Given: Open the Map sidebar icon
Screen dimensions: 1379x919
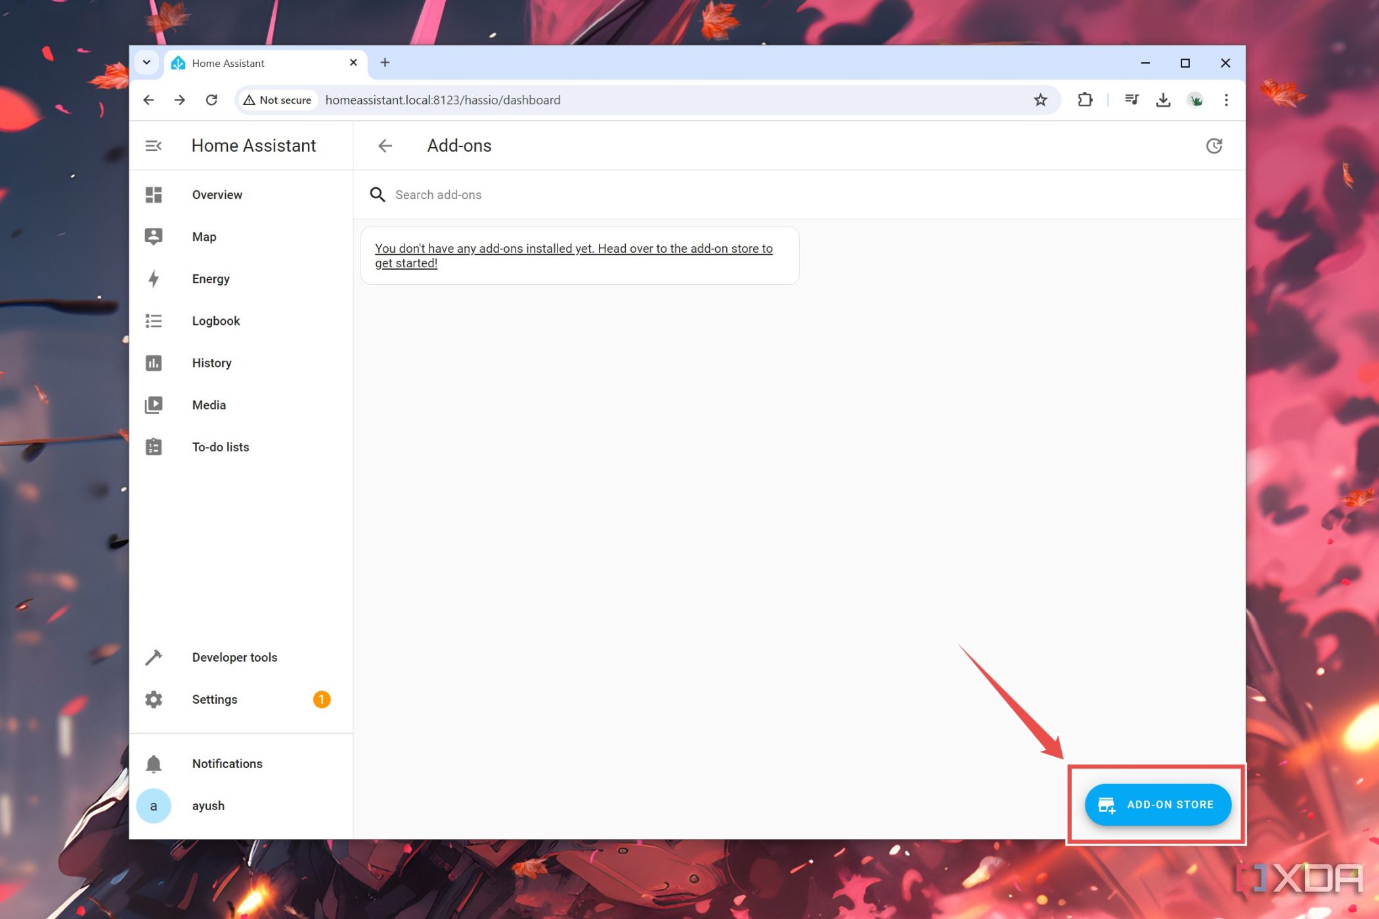Looking at the screenshot, I should 154,237.
